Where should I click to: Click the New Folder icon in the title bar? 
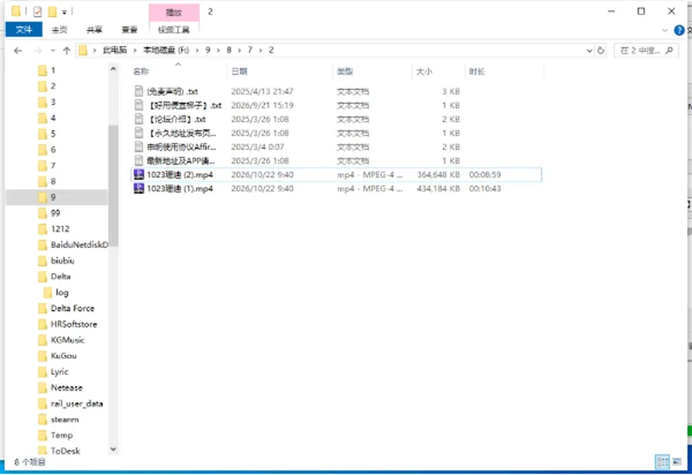tap(53, 12)
